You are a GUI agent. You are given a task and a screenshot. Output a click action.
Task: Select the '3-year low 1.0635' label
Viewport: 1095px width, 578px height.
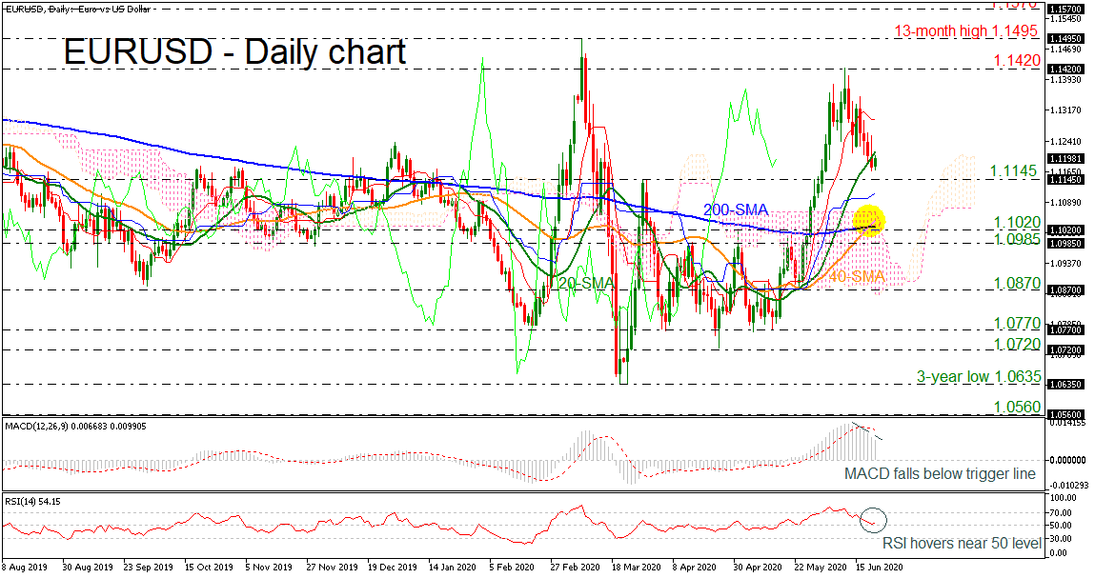point(979,377)
